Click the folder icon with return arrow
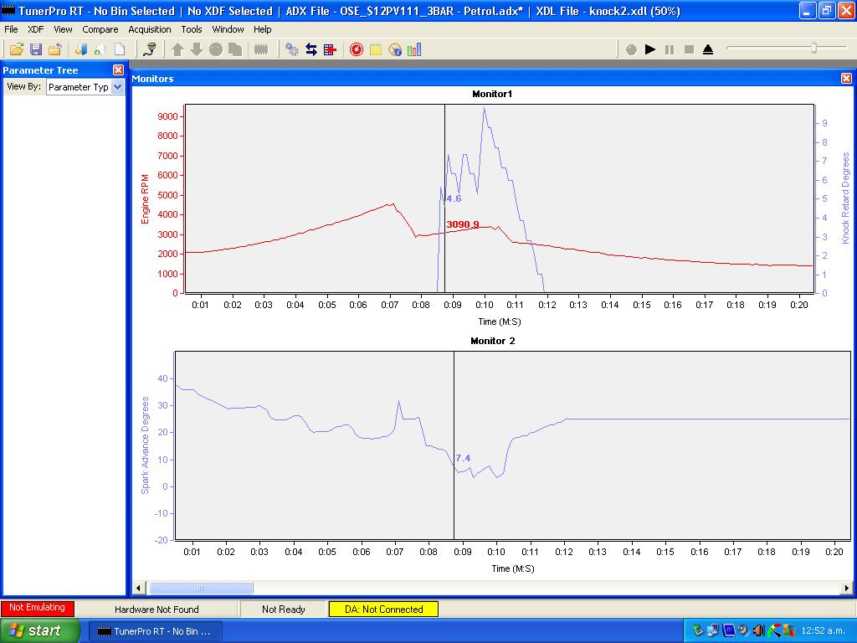The image size is (857, 643). point(54,49)
